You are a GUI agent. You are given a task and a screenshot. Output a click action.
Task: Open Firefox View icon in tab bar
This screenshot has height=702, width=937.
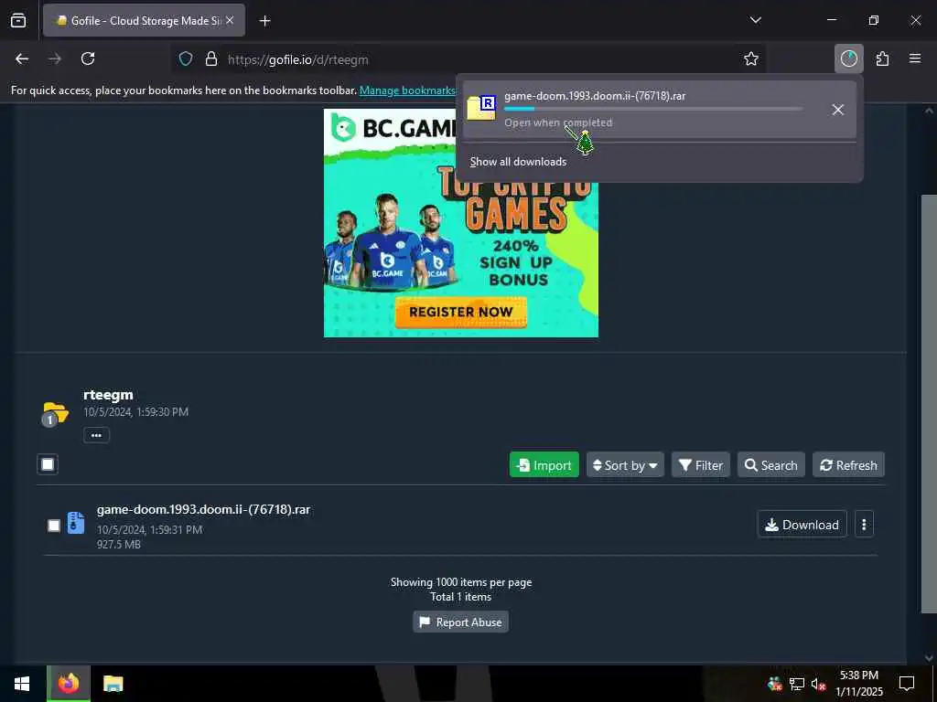(18, 20)
